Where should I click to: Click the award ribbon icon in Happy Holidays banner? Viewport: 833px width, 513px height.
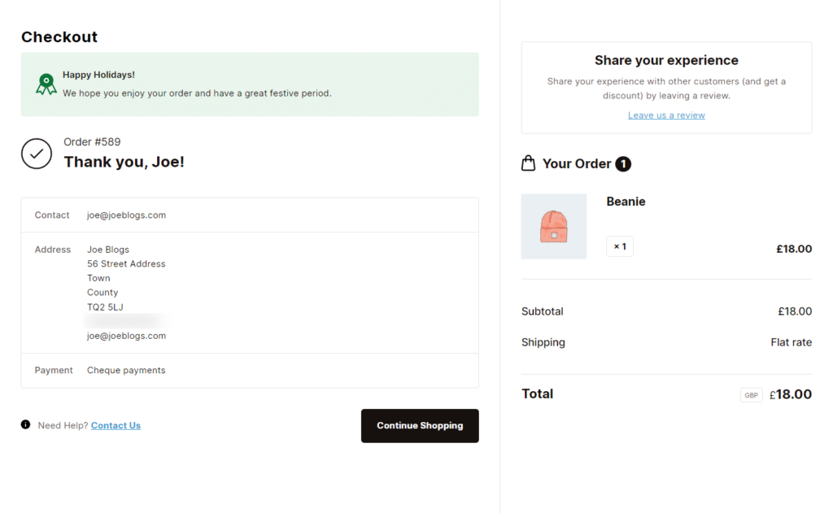[x=46, y=84]
